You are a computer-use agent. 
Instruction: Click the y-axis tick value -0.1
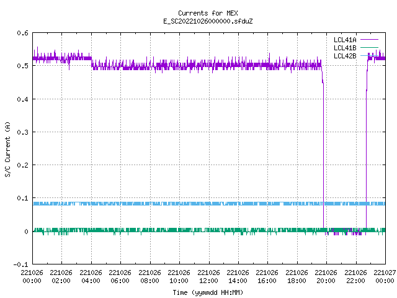point(20,264)
